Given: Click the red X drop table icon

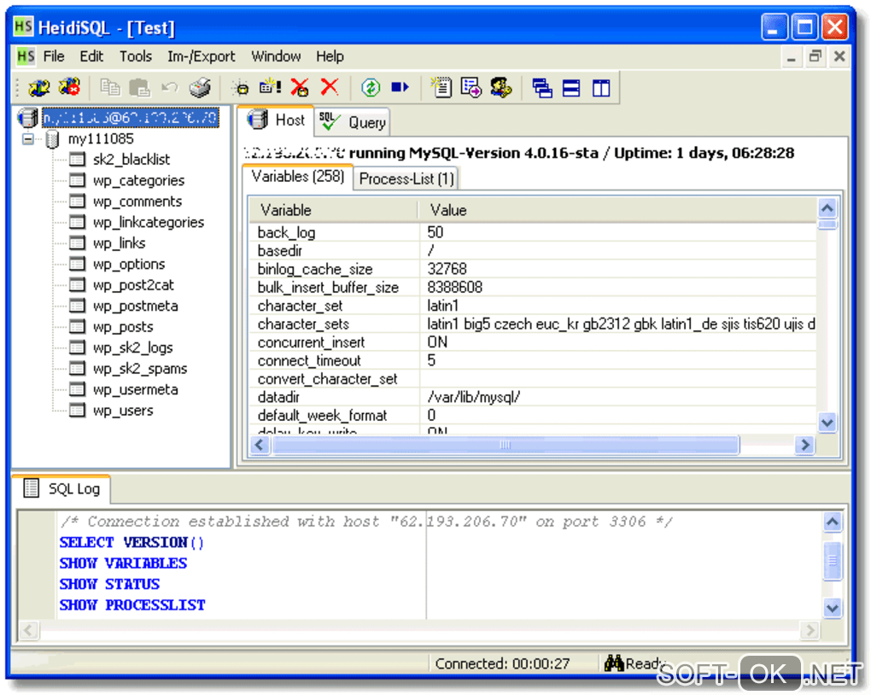Looking at the screenshot, I should point(330,87).
